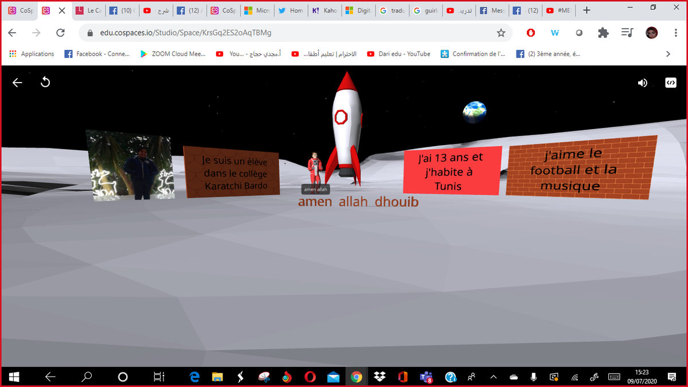
Task: Open the Opera red extension icon
Action: [x=531, y=33]
